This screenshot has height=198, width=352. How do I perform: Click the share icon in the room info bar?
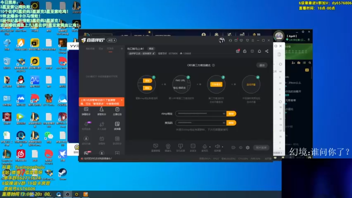pyautogui.click(x=267, y=51)
